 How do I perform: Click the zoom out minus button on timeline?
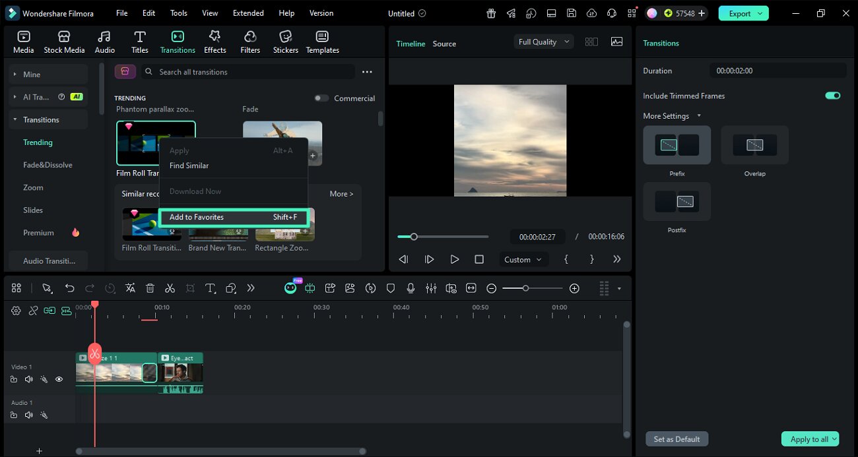(x=491, y=288)
